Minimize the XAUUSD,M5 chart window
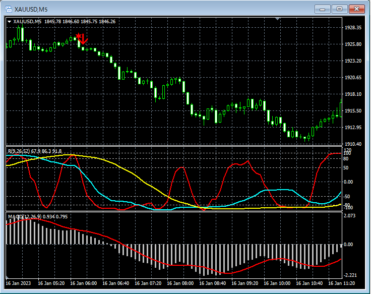Image resolution: width=371 pixels, height=294 pixels. [x=323, y=9]
